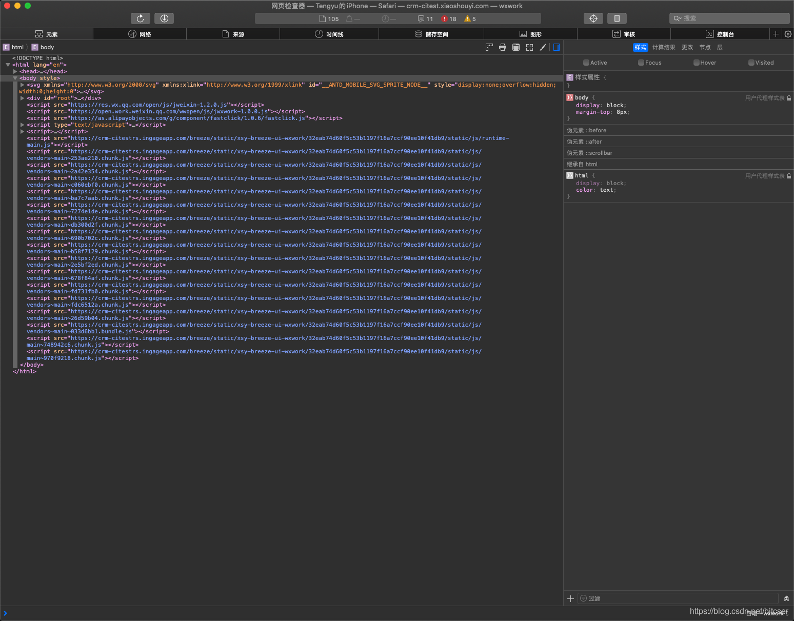Switch to 层 layers tab

(720, 47)
